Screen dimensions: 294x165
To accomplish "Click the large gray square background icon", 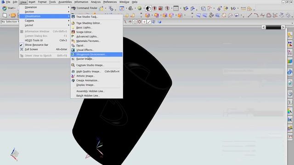I will click(x=176, y=8).
